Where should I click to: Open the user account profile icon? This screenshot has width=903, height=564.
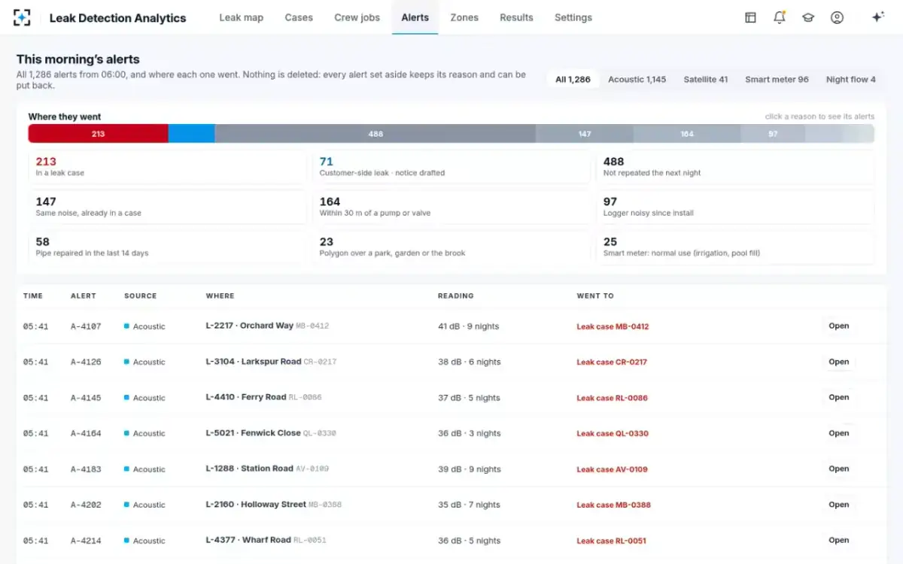(x=837, y=17)
